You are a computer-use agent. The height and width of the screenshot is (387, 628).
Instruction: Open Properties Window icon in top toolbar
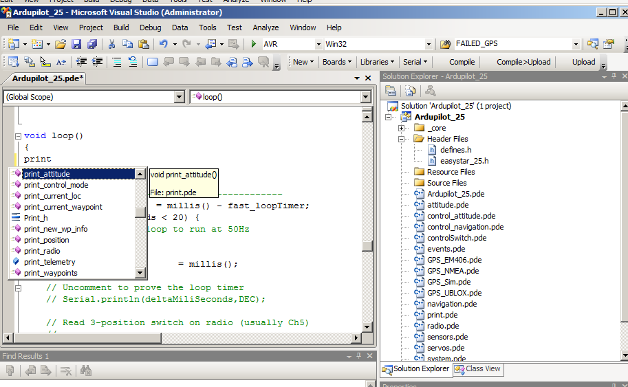pos(609,43)
